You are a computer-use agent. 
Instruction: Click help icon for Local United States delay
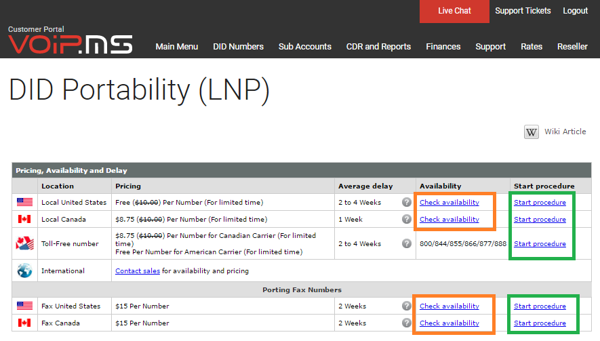[x=406, y=202]
